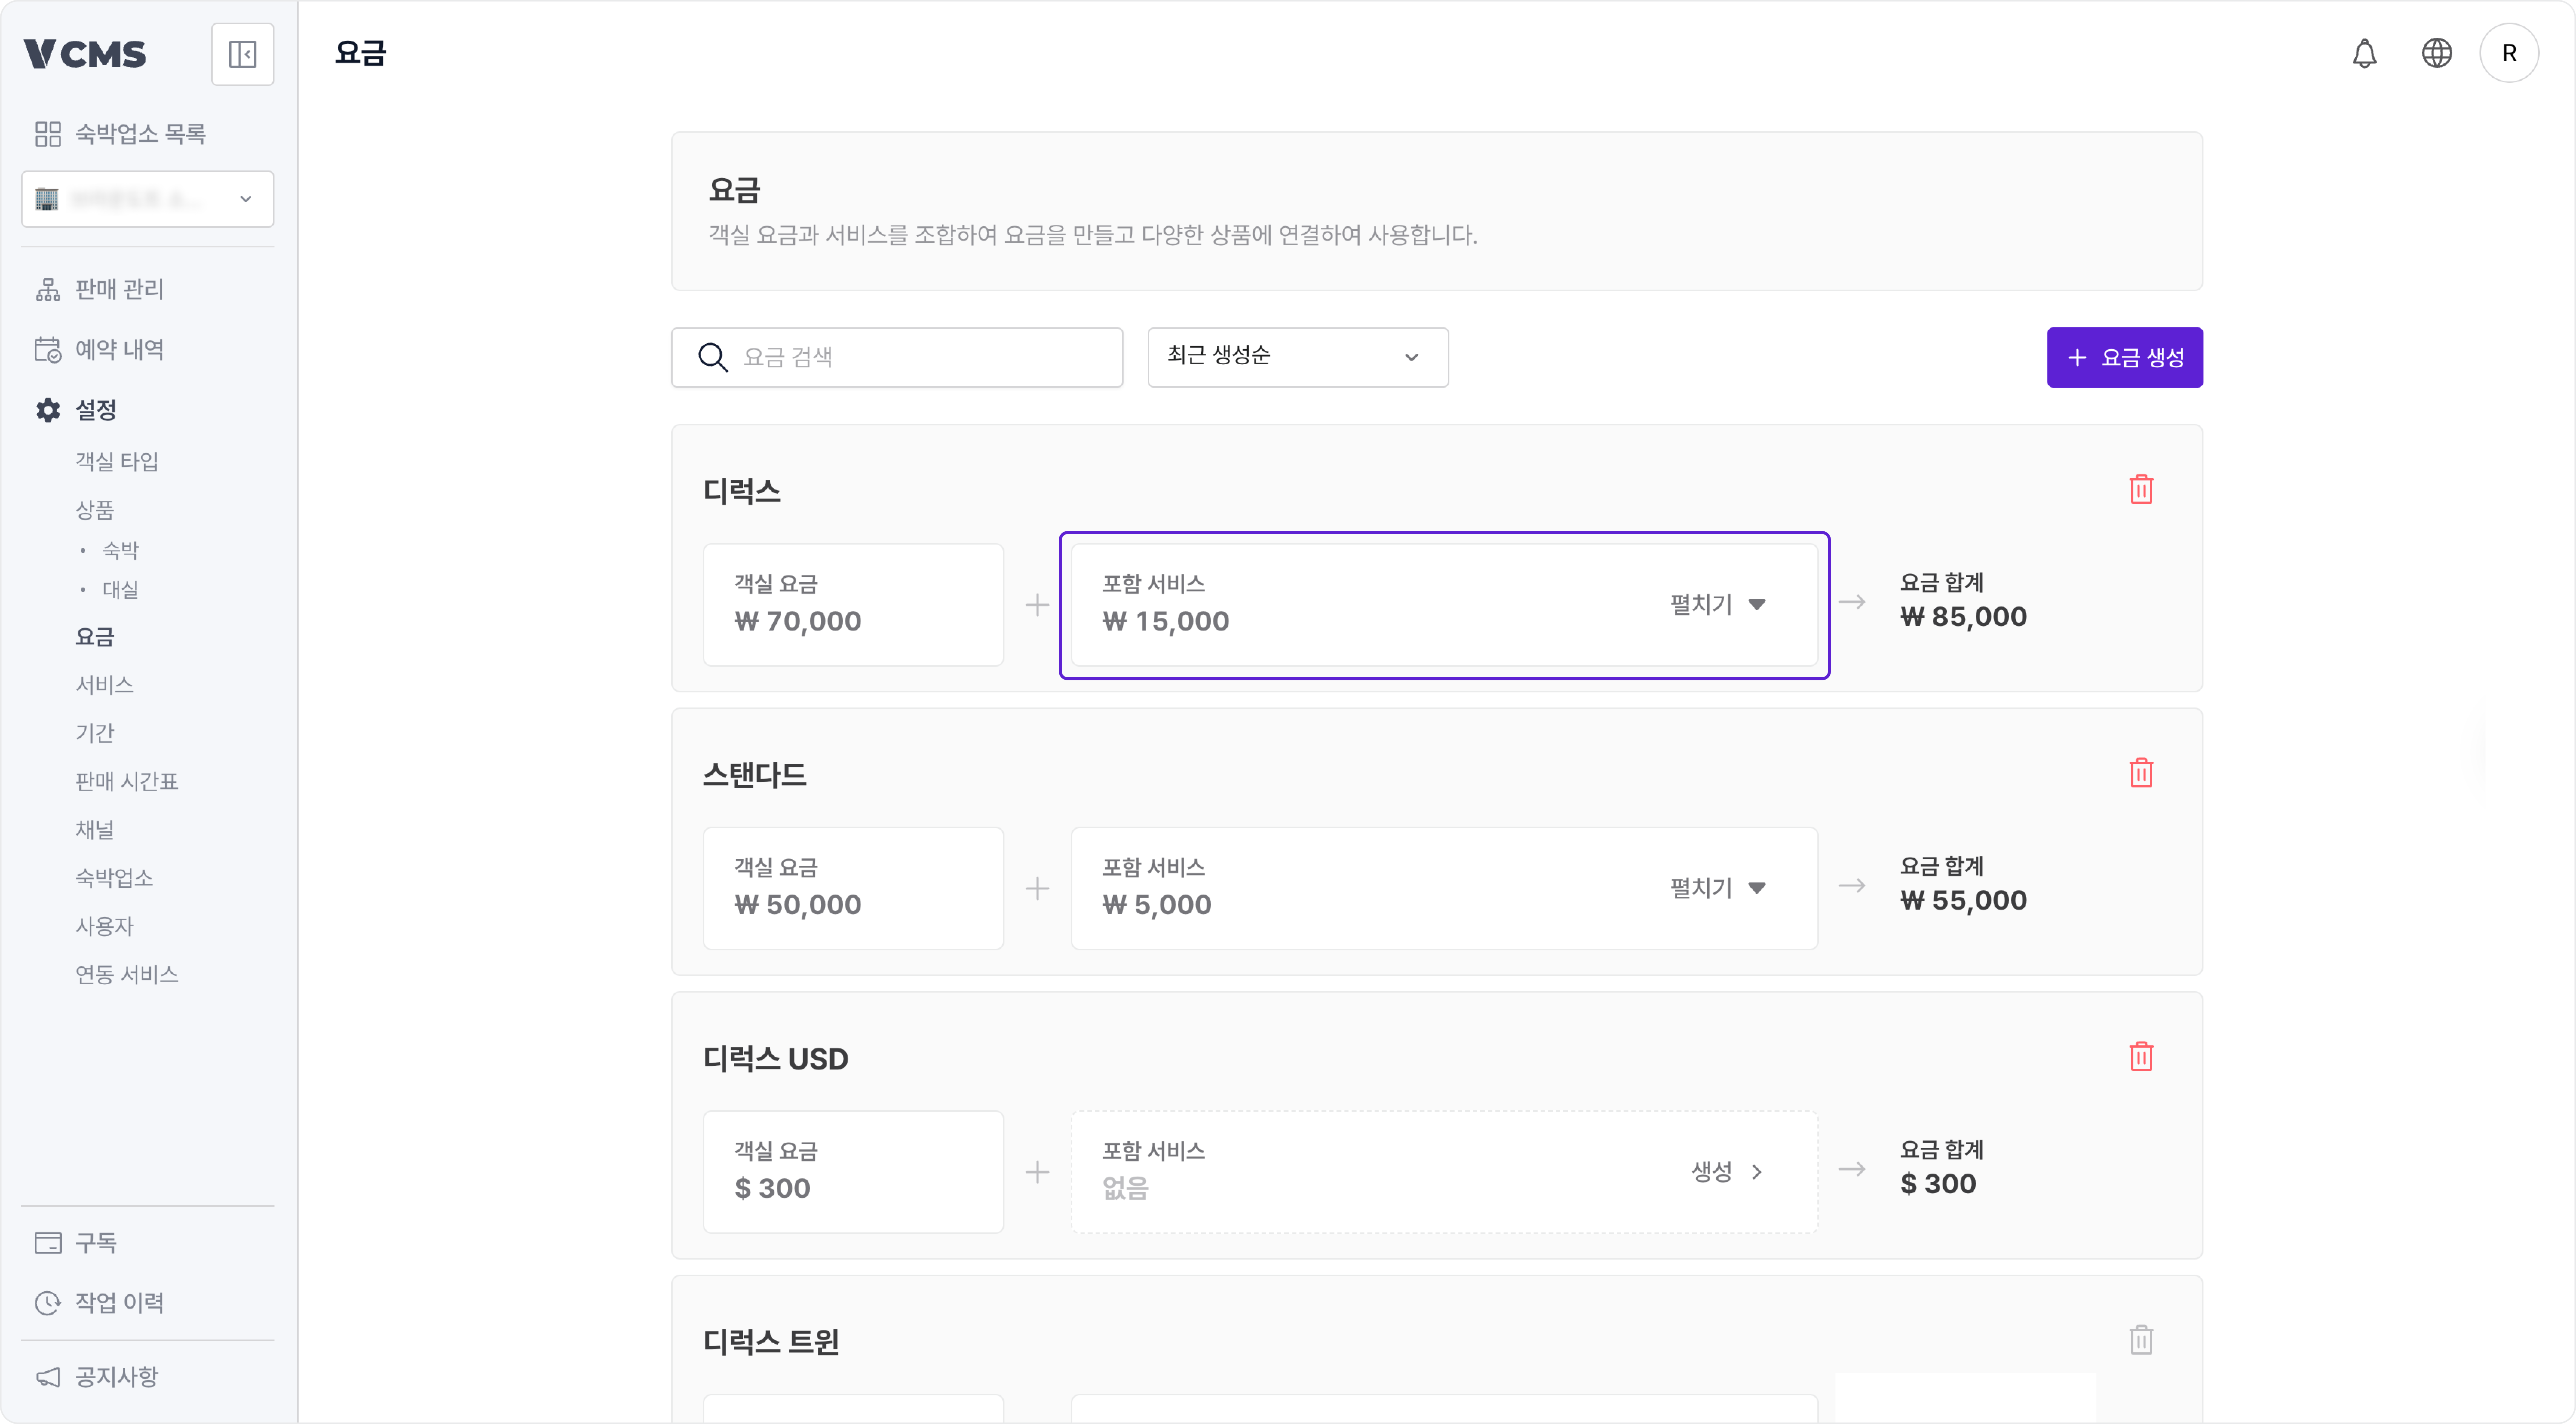Image resolution: width=2576 pixels, height=1424 pixels.
Task: Open user profile avatar R
Action: coord(2508,54)
